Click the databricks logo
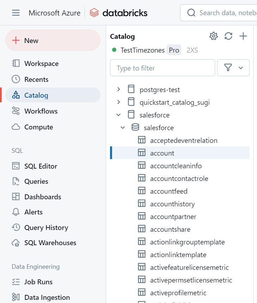Image resolution: width=257 pixels, height=303 pixels. 118,13
